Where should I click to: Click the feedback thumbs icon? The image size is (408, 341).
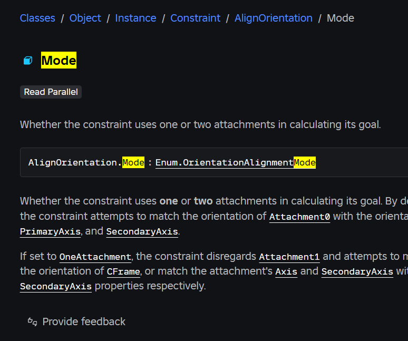pyautogui.click(x=33, y=321)
